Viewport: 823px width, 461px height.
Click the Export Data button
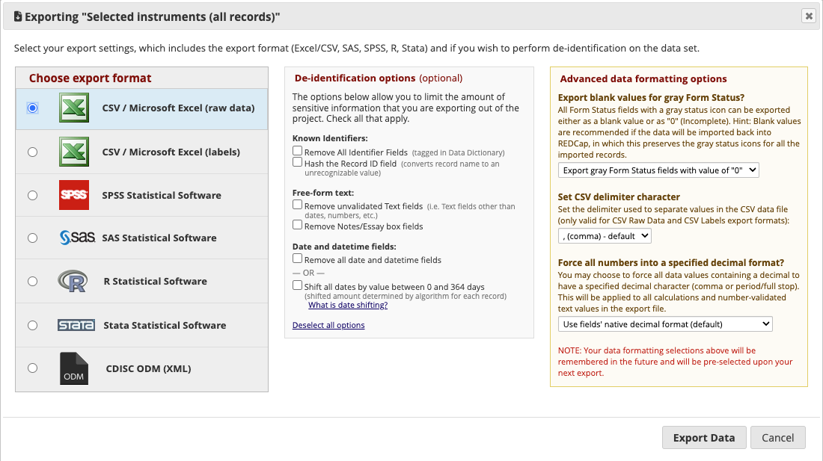(704, 438)
